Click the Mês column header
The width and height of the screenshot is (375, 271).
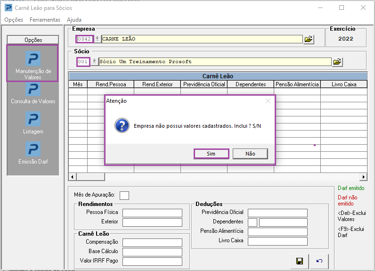coord(78,84)
